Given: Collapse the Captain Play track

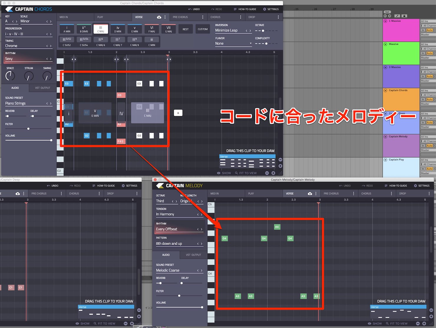Looking at the screenshot, I should point(385,160).
